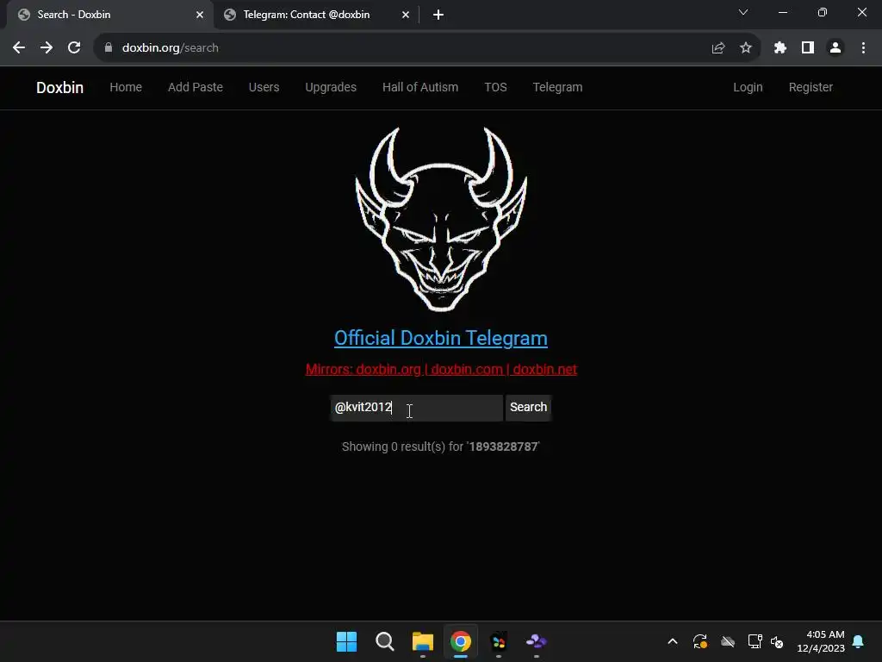Open the purple app icon in the taskbar
Viewport: 882px width, 662px height.
tap(536, 641)
